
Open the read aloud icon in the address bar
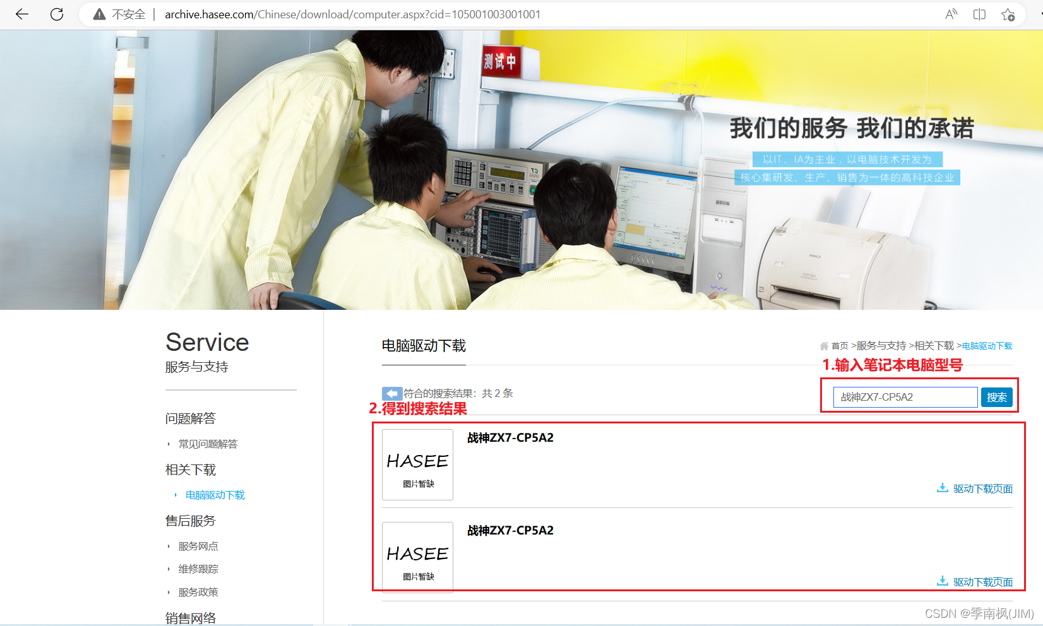tap(951, 14)
